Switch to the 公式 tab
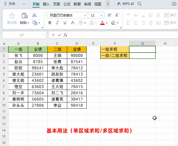The width and height of the screenshot is (178, 146). (x=67, y=4)
